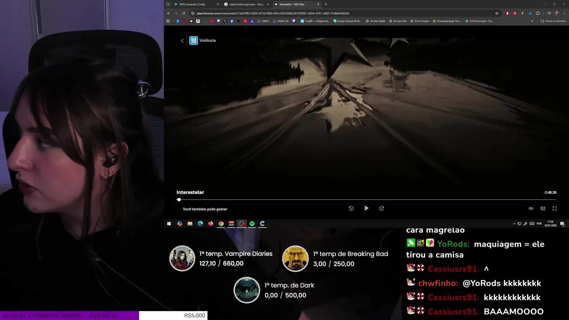
Task: Open the 'Emotes Kah' bookmark
Action: click(398, 21)
